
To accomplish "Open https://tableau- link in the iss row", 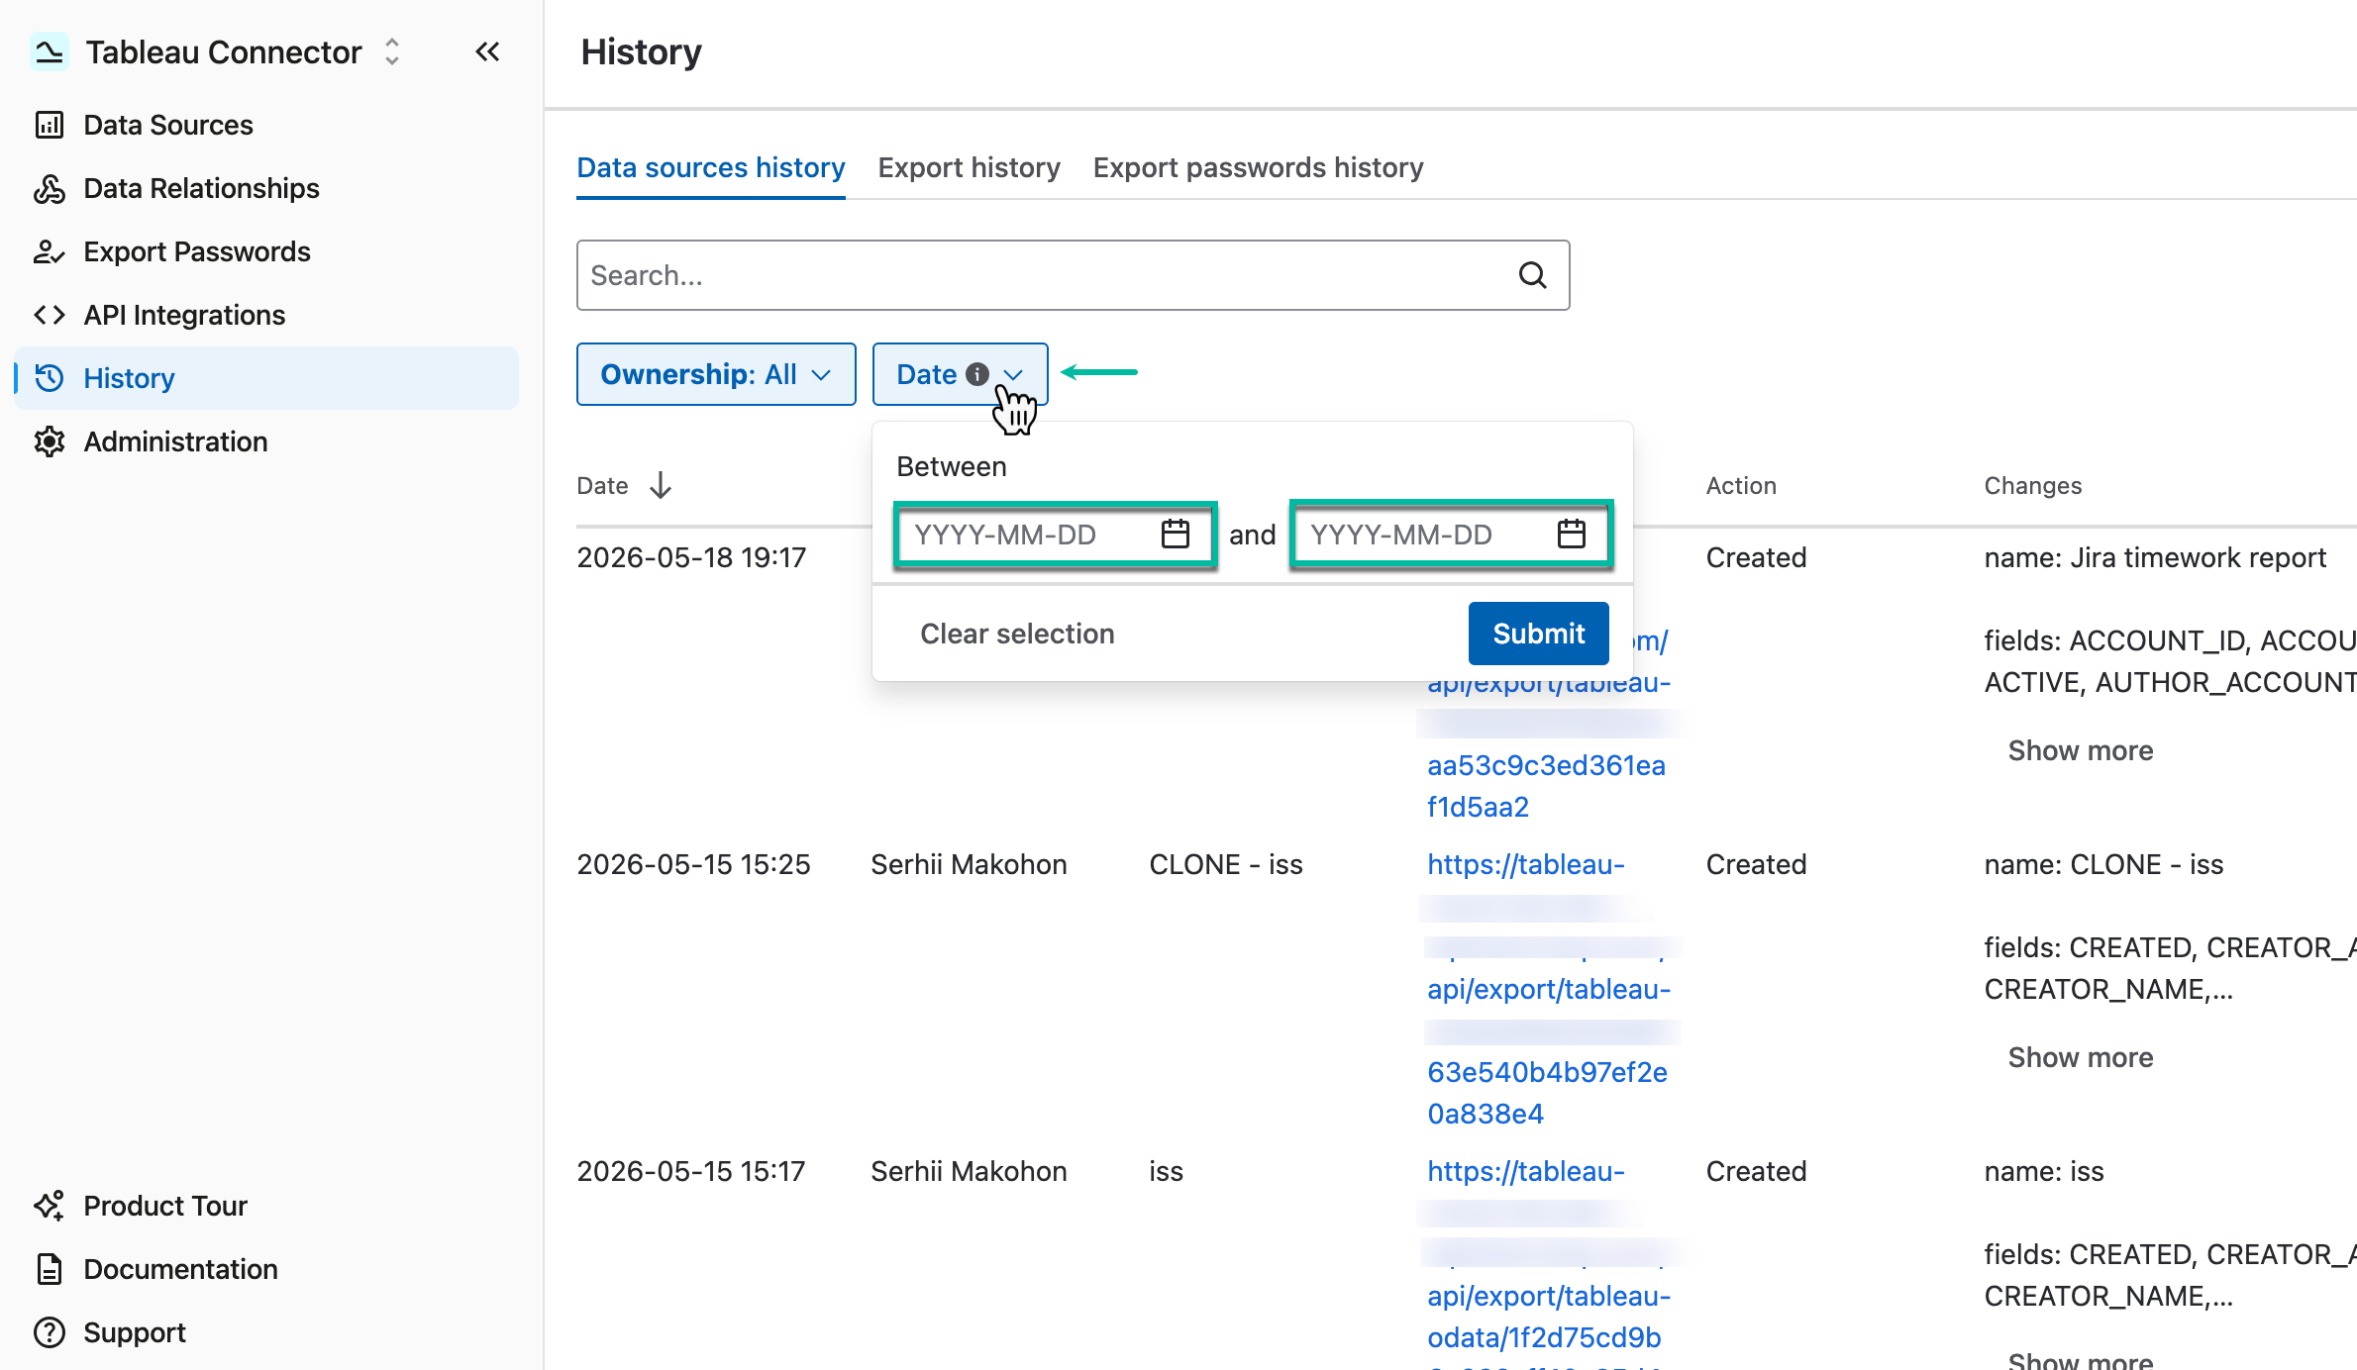I will [1525, 1171].
